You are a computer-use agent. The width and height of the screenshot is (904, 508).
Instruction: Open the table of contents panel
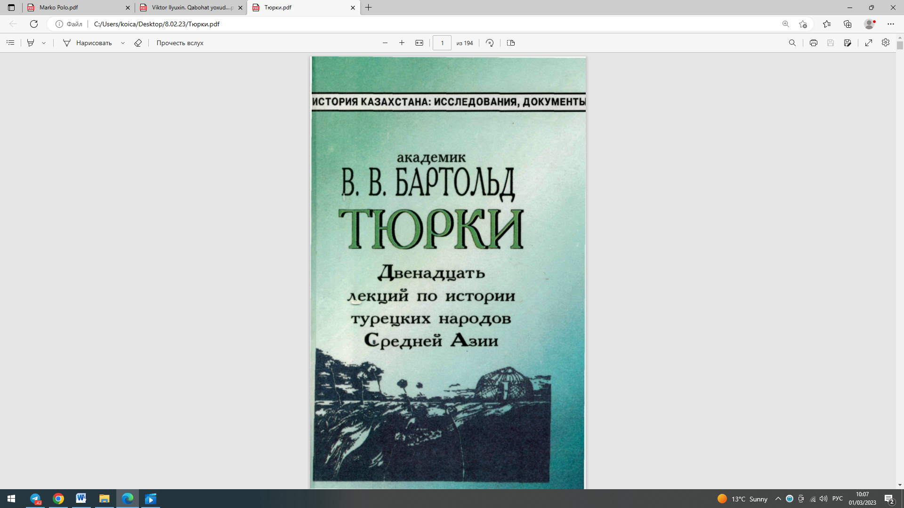pos(10,43)
